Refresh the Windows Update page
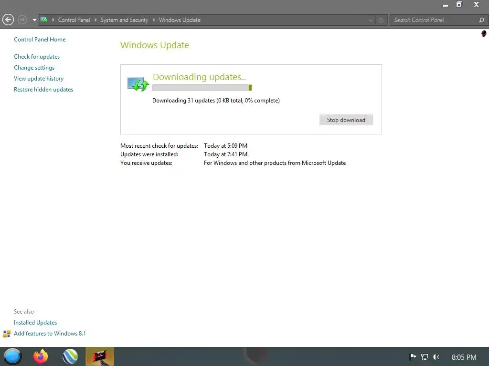Screen dimensions: 489x366 [x=381, y=20]
